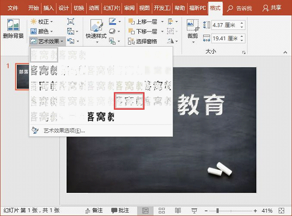Image resolution: width=292 pixels, height=216 pixels.
Task: Click the reset picture icon
Action: [71, 41]
